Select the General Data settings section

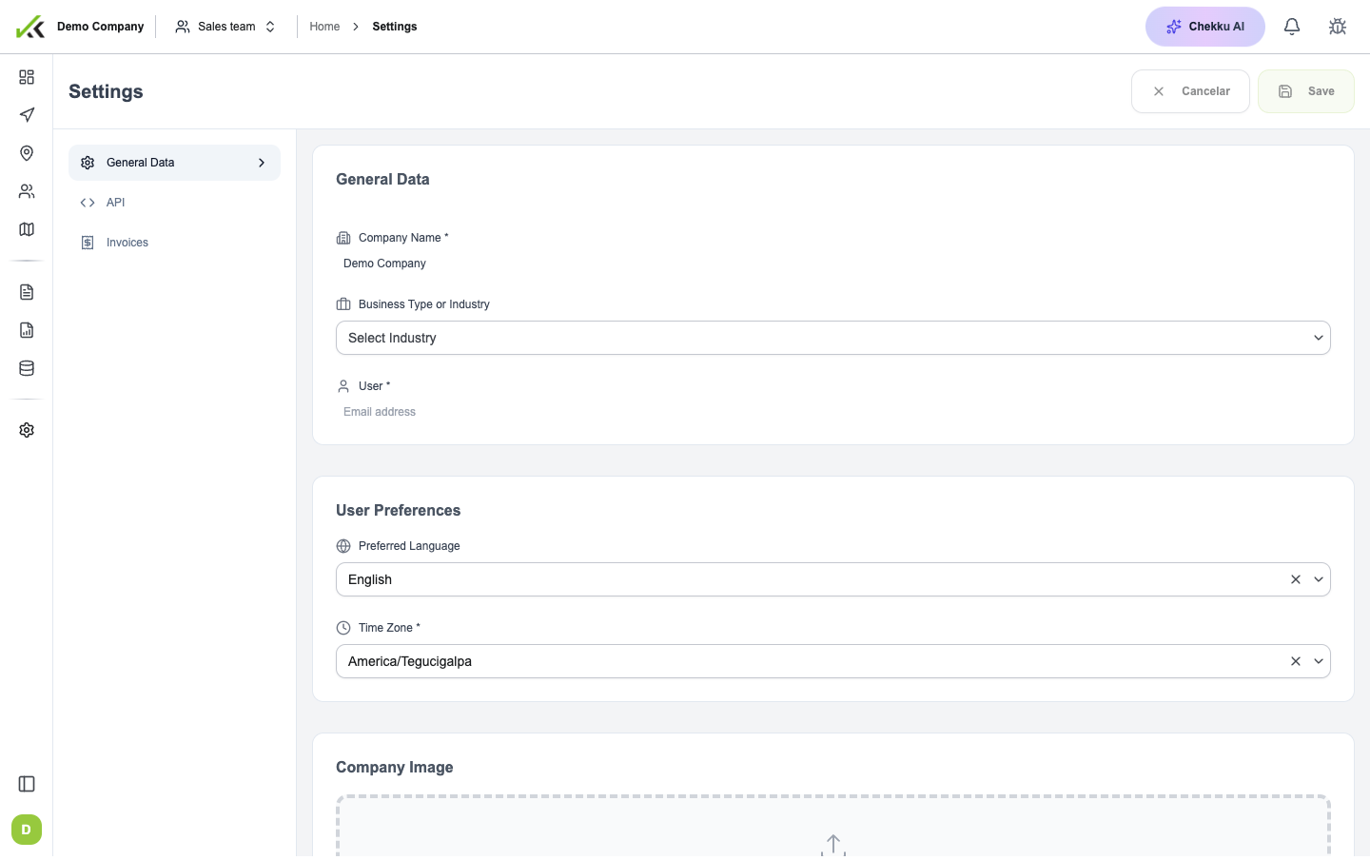[174, 163]
